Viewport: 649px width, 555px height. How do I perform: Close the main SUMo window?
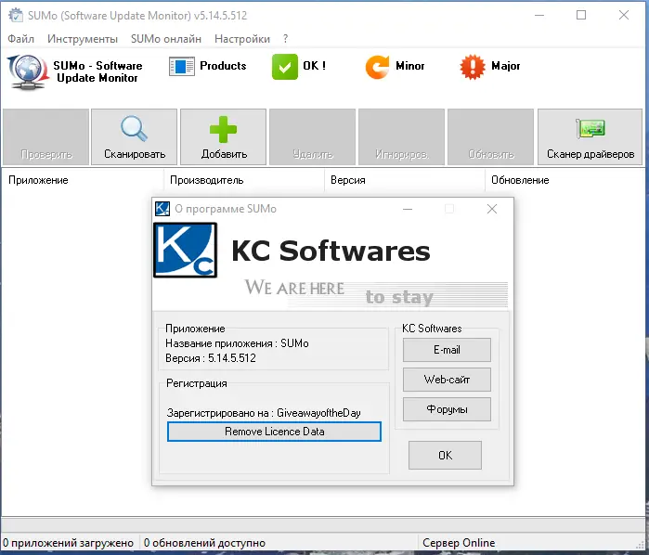tap(624, 15)
